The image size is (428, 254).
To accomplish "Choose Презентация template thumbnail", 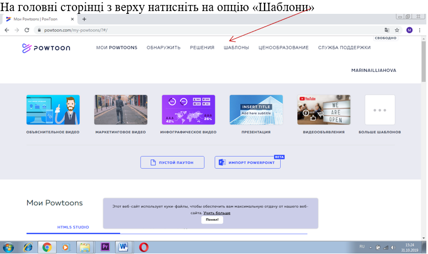I will click(x=256, y=110).
